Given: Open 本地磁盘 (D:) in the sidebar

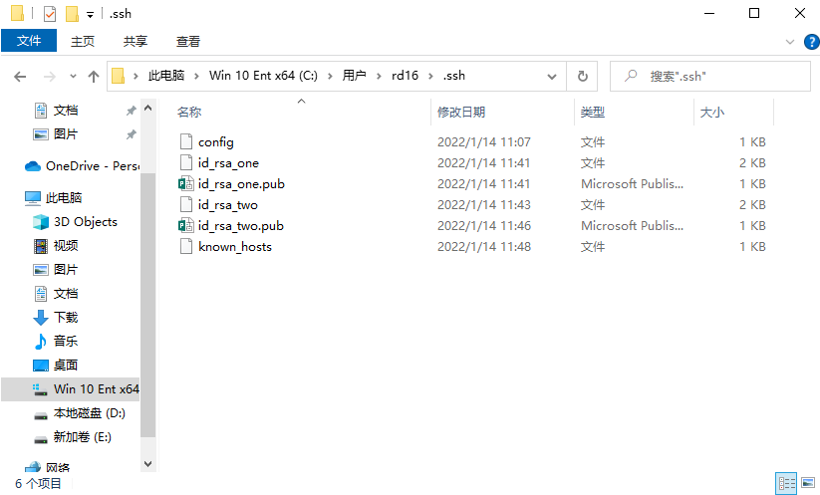Looking at the screenshot, I should [x=90, y=413].
